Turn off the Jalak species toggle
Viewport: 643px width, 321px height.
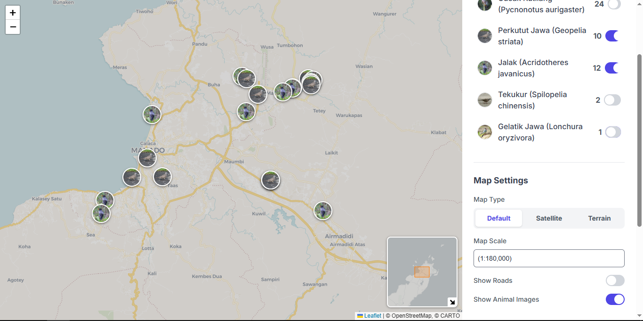click(612, 68)
